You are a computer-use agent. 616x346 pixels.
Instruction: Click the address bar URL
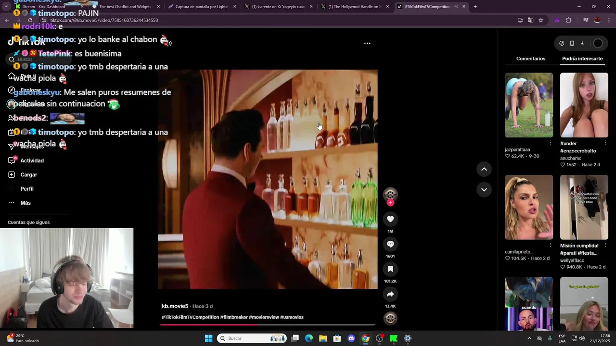(x=104, y=20)
